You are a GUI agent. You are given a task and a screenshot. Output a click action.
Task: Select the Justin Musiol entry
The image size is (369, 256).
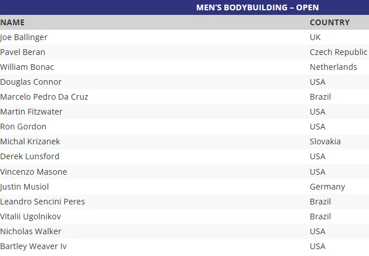point(25,187)
